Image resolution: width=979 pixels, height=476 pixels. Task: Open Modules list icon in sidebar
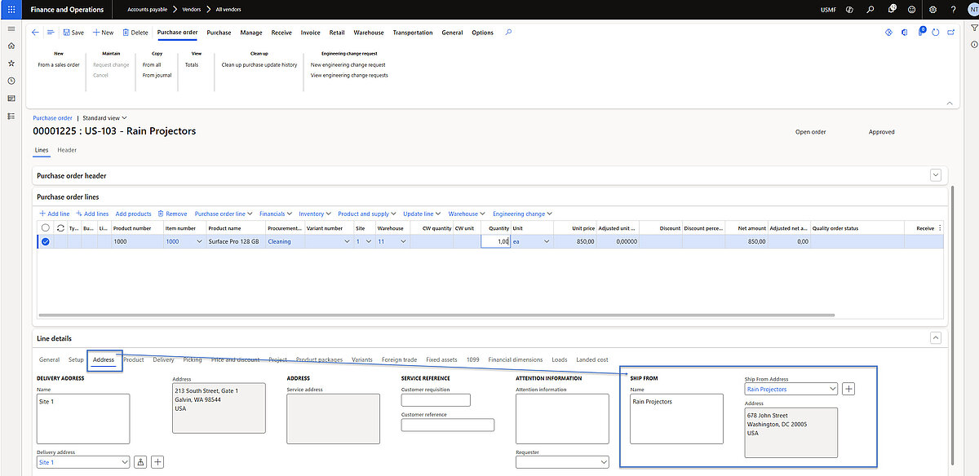(11, 116)
